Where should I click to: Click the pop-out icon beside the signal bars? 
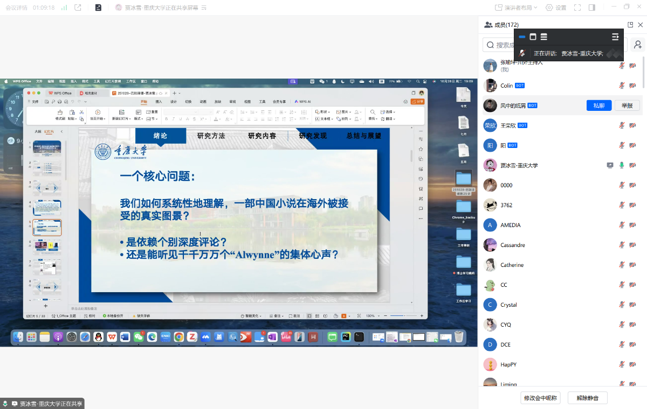78,8
